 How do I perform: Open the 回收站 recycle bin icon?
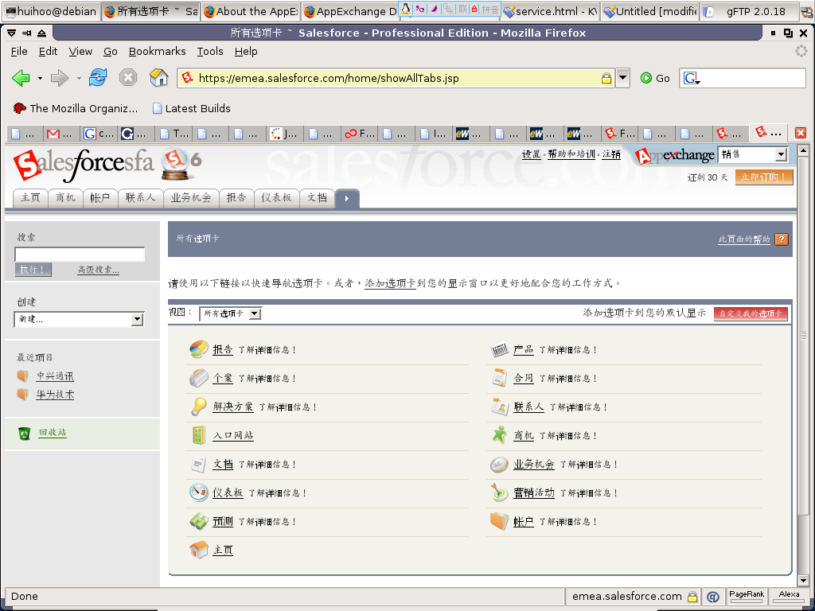tap(24, 433)
